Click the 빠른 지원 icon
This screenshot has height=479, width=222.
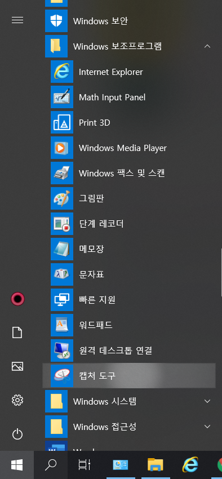click(61, 300)
